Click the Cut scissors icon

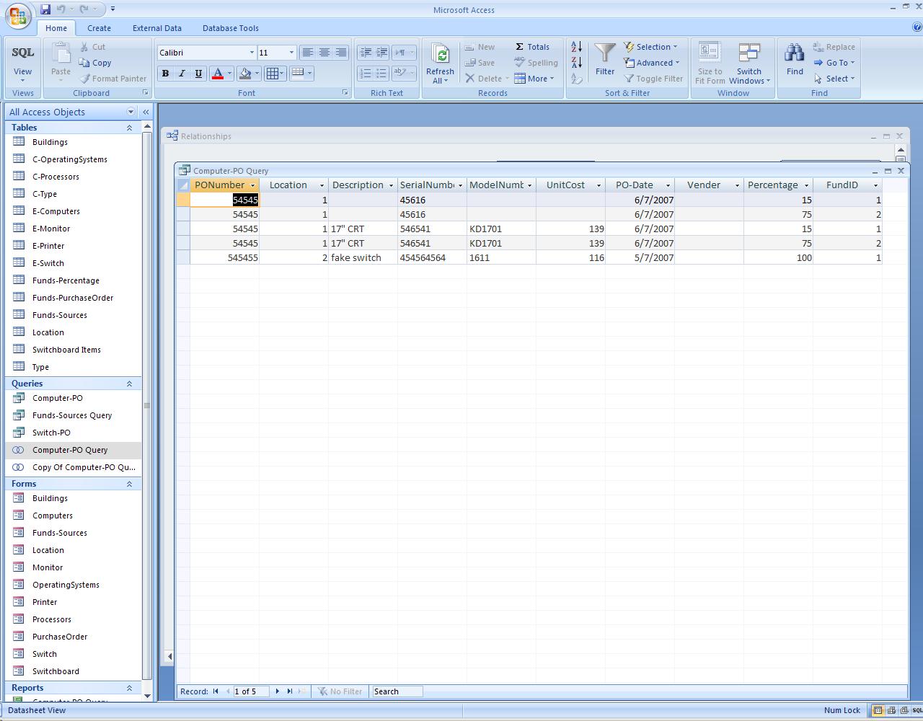point(84,47)
